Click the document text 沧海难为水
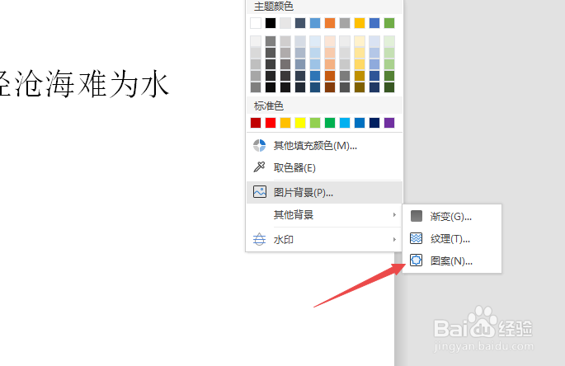Viewport: 565px width, 366px height. [x=92, y=84]
